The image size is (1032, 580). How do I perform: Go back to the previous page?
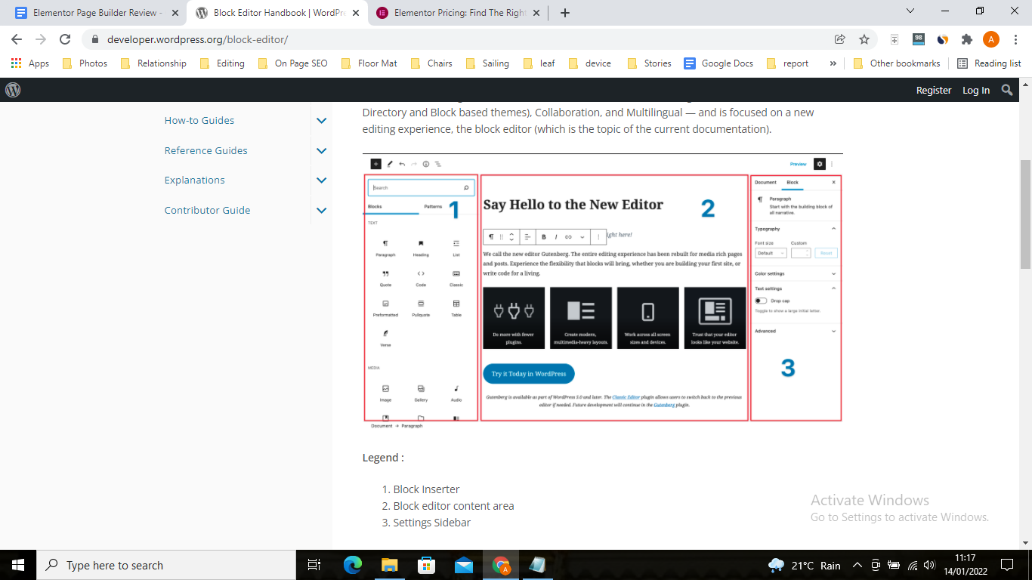[x=17, y=39]
